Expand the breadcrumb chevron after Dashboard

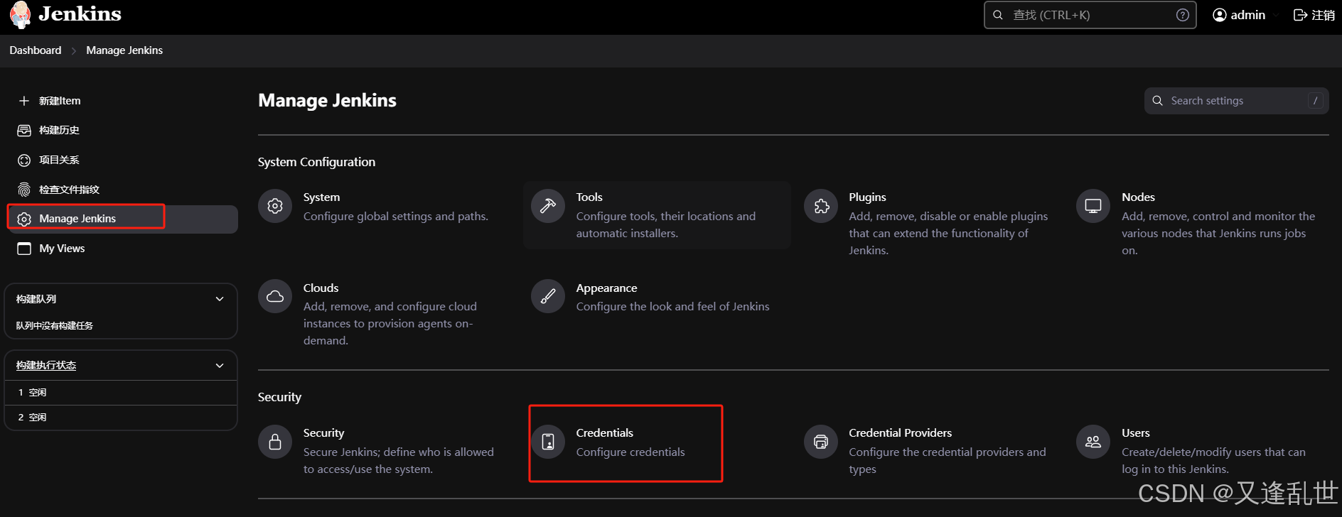tap(74, 51)
